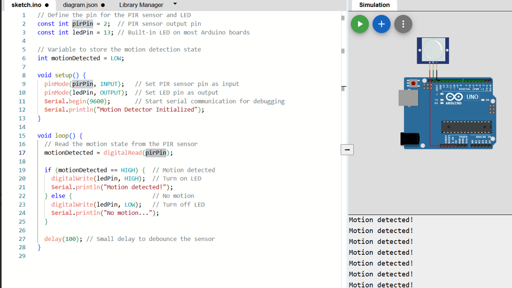512x288 pixels.
Task: Select the PIR motion sensor in the diagram
Action: (x=433, y=50)
